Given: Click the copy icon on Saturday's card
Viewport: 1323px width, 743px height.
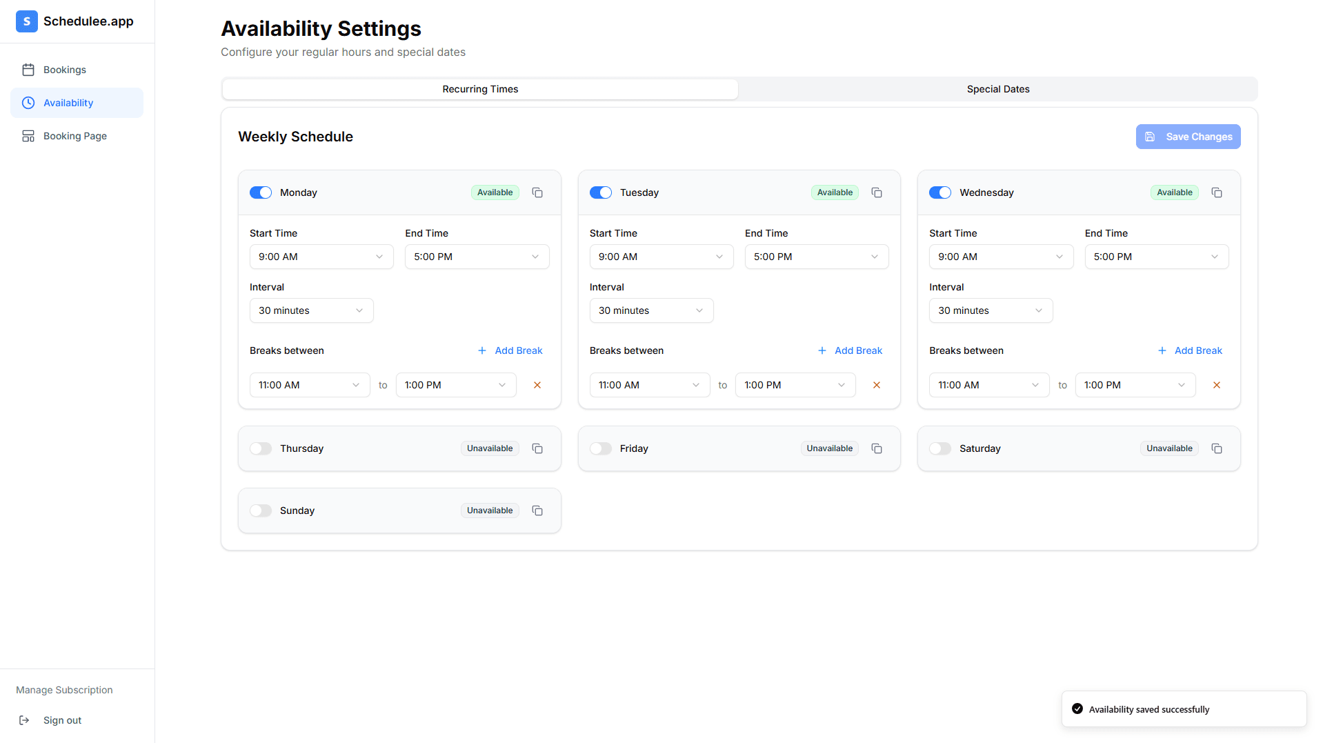Looking at the screenshot, I should click(x=1217, y=448).
